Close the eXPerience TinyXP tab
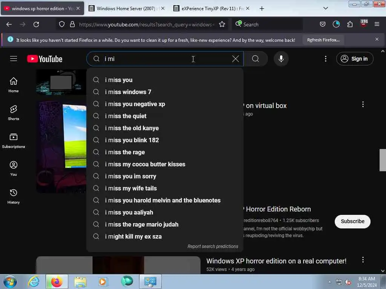This screenshot has width=386, height=289. tap(248, 8)
